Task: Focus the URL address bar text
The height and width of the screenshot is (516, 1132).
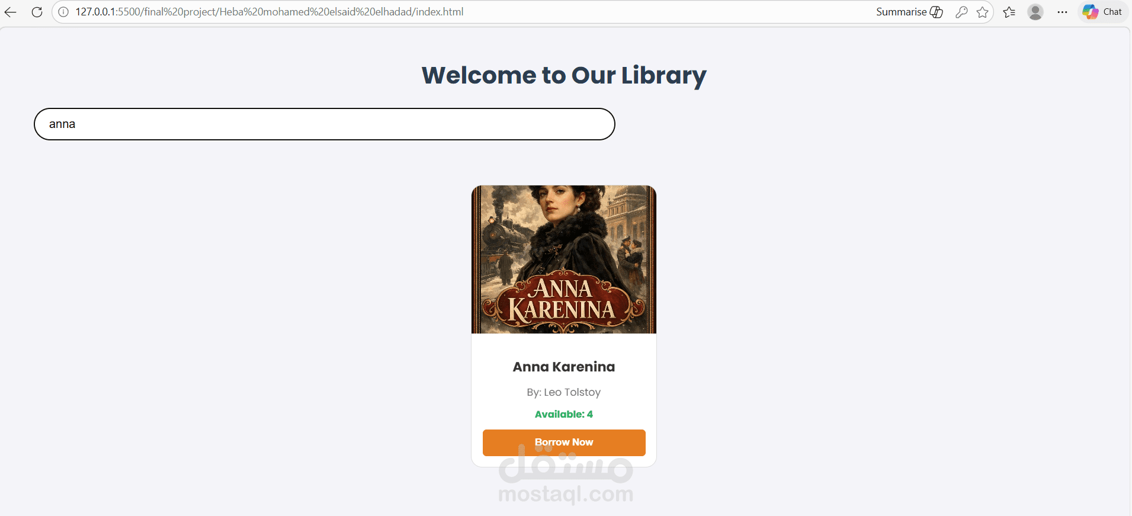Action: point(269,12)
